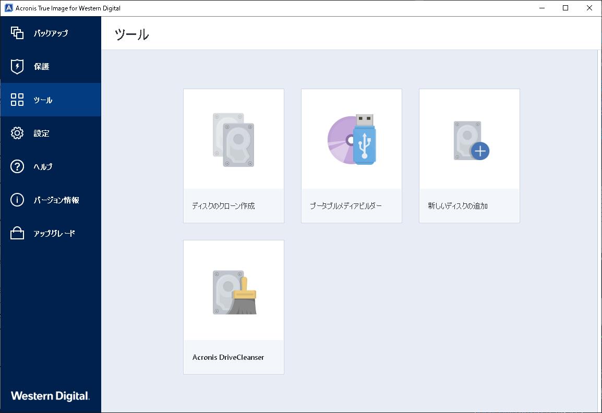The width and height of the screenshot is (602, 413).
Task: Select the ツール grid icon in sidebar
Action: pos(17,100)
